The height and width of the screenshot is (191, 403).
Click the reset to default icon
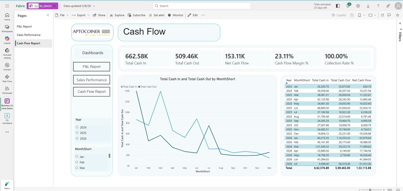352,15
